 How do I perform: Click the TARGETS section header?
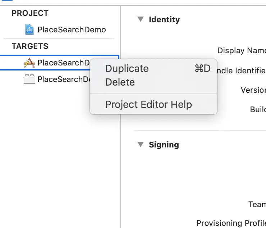point(30,46)
